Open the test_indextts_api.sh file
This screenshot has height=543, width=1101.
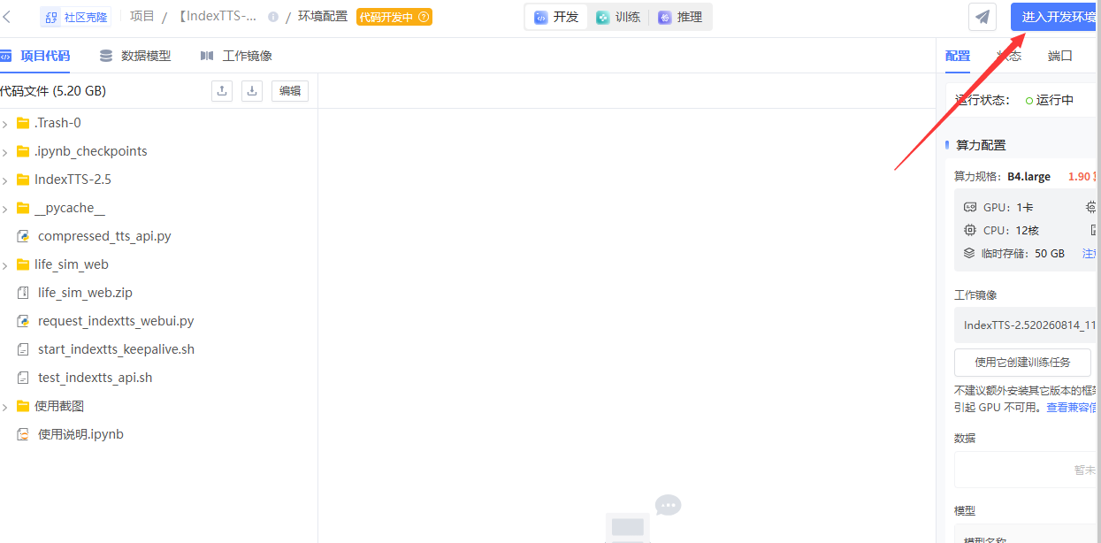[95, 378]
